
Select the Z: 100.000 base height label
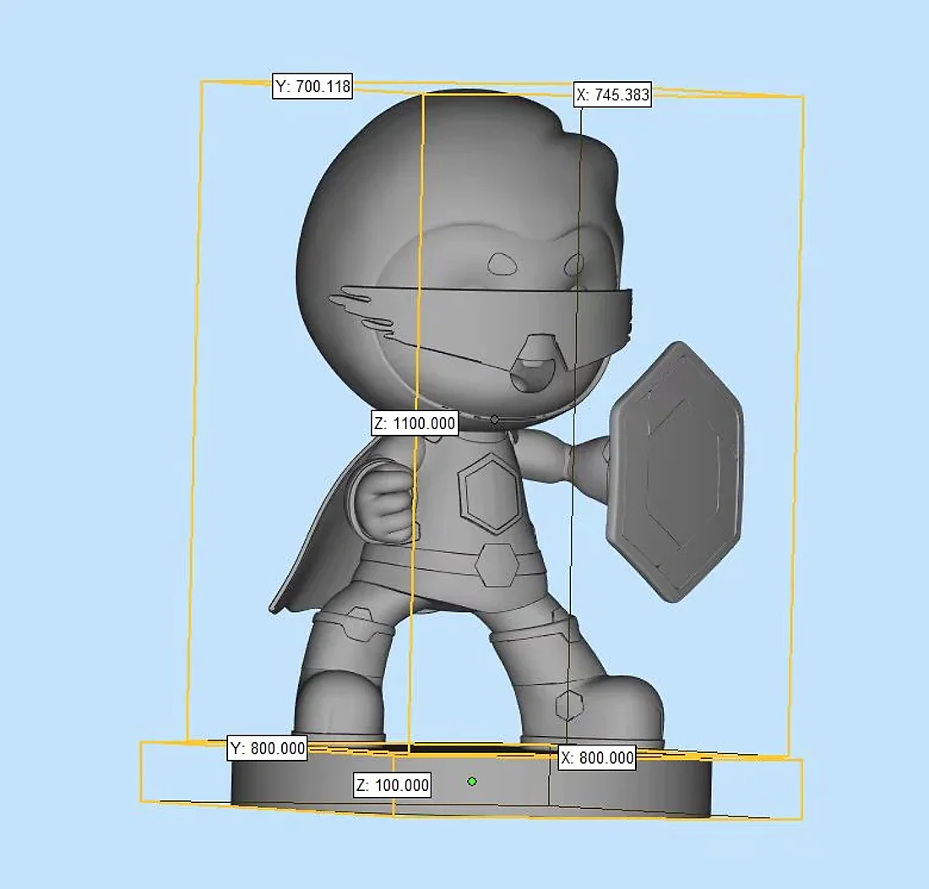[x=392, y=785]
